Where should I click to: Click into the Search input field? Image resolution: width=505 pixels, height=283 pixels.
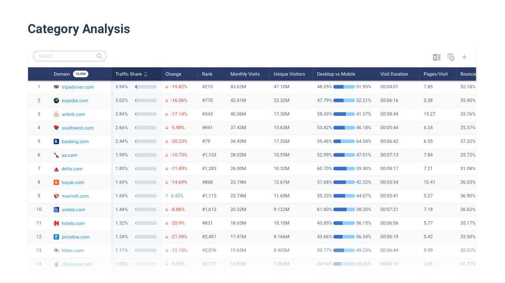tap(65, 56)
